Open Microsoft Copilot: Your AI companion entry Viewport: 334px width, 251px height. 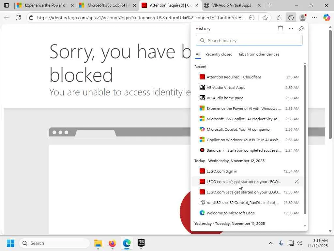click(x=247, y=129)
